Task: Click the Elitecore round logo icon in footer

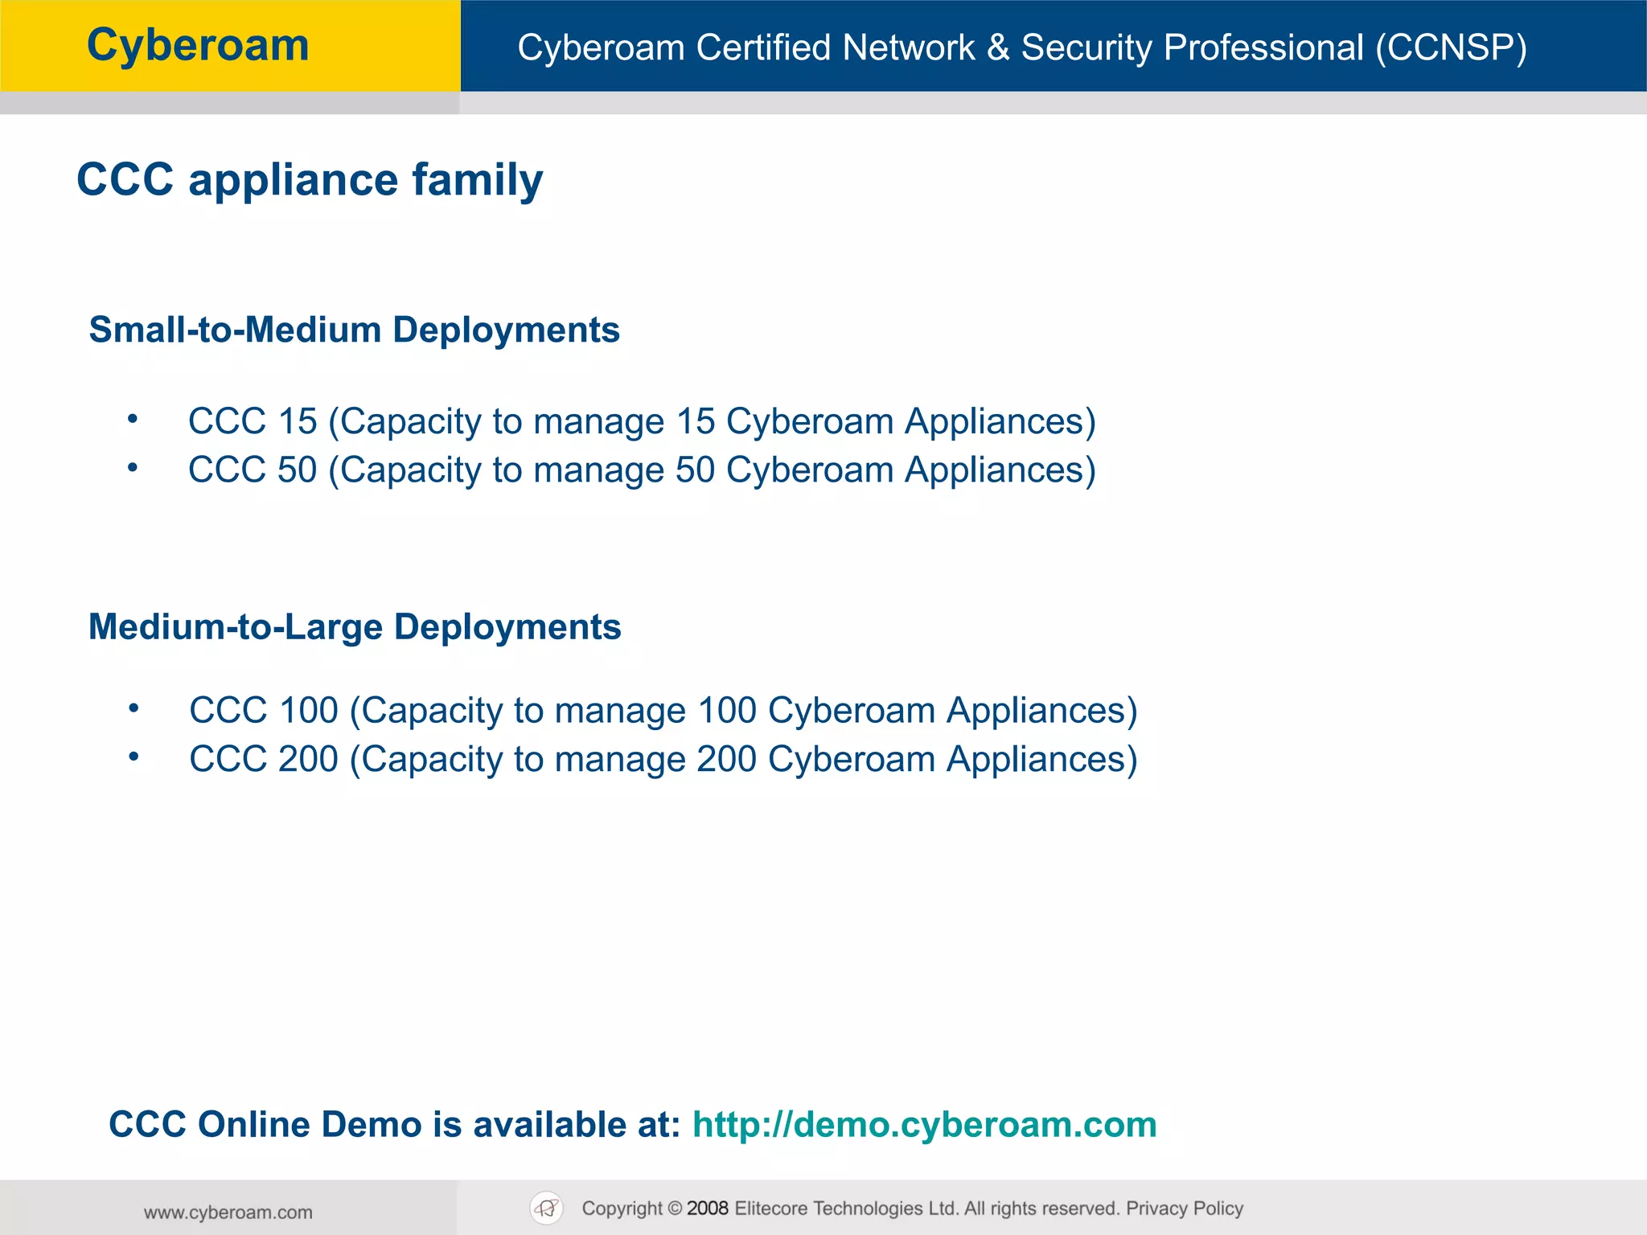Action: [547, 1208]
